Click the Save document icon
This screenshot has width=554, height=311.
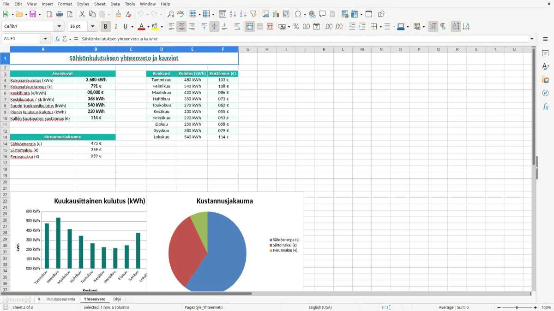pos(33,14)
